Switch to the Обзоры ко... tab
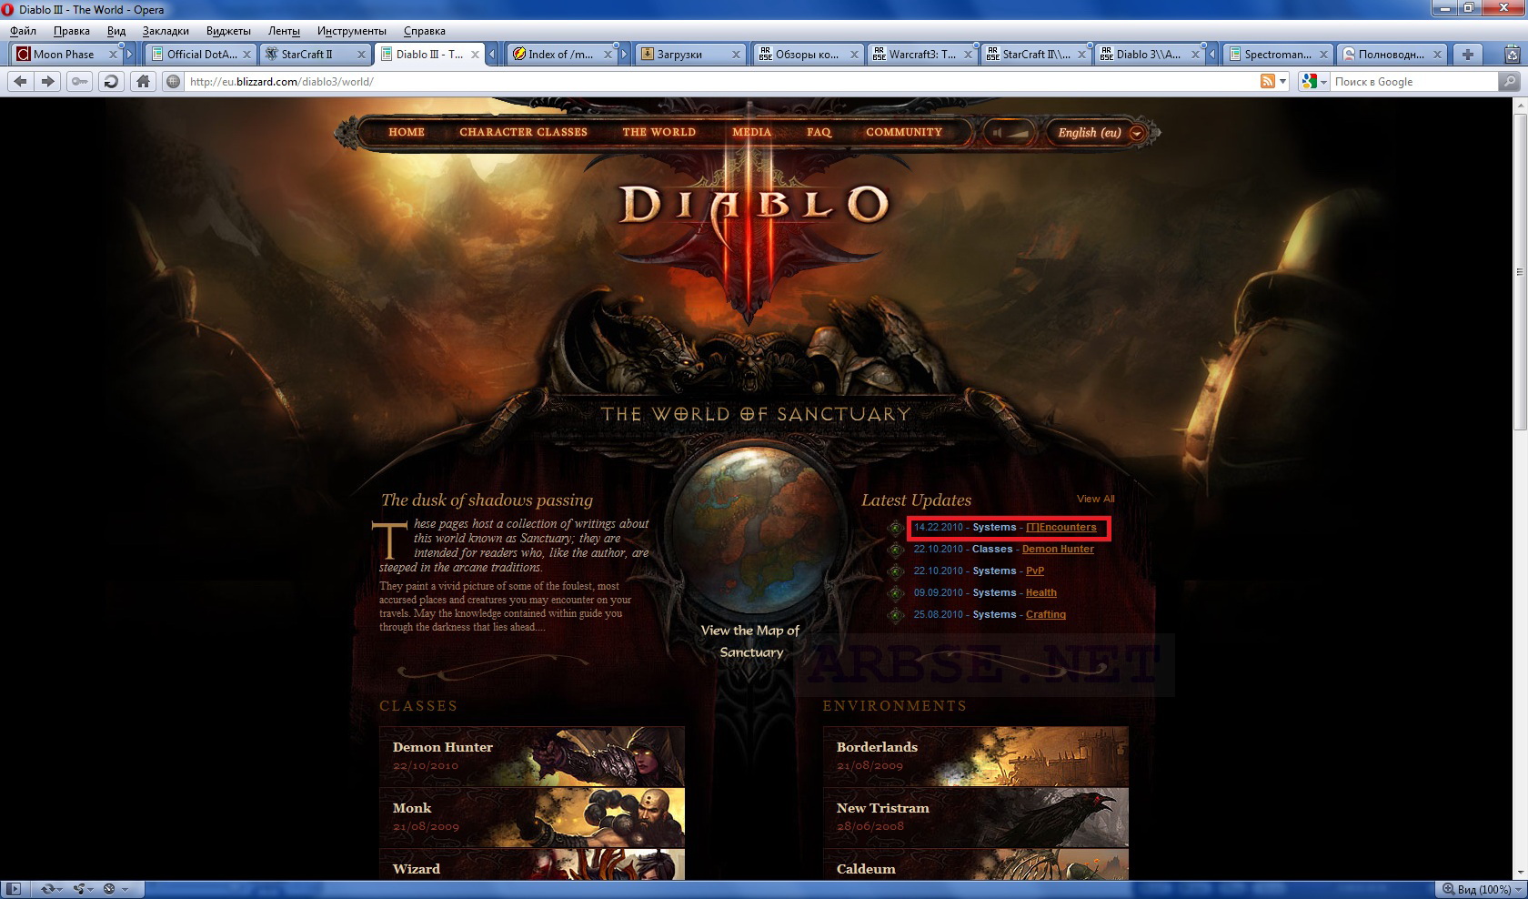The height and width of the screenshot is (899, 1528). (x=808, y=55)
